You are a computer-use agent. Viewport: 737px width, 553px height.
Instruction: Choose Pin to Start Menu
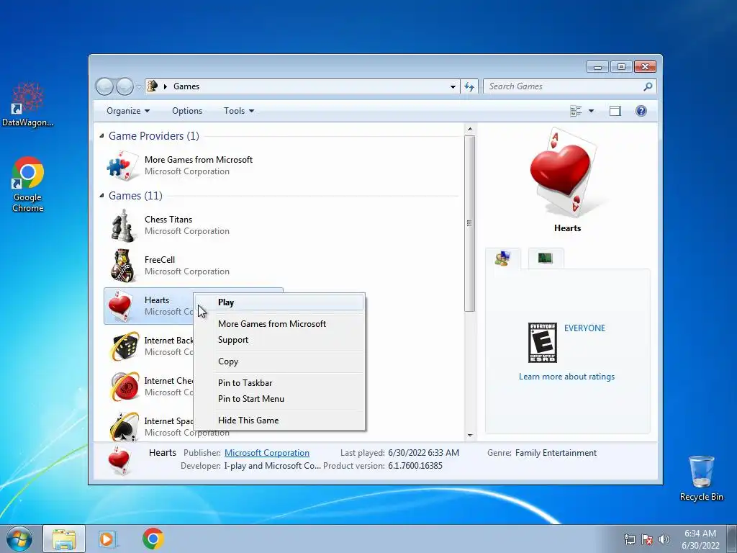click(x=279, y=399)
